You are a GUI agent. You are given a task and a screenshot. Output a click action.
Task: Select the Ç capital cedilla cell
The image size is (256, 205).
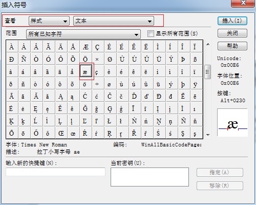tap(98, 47)
